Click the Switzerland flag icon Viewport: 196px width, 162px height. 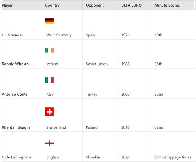(49, 112)
